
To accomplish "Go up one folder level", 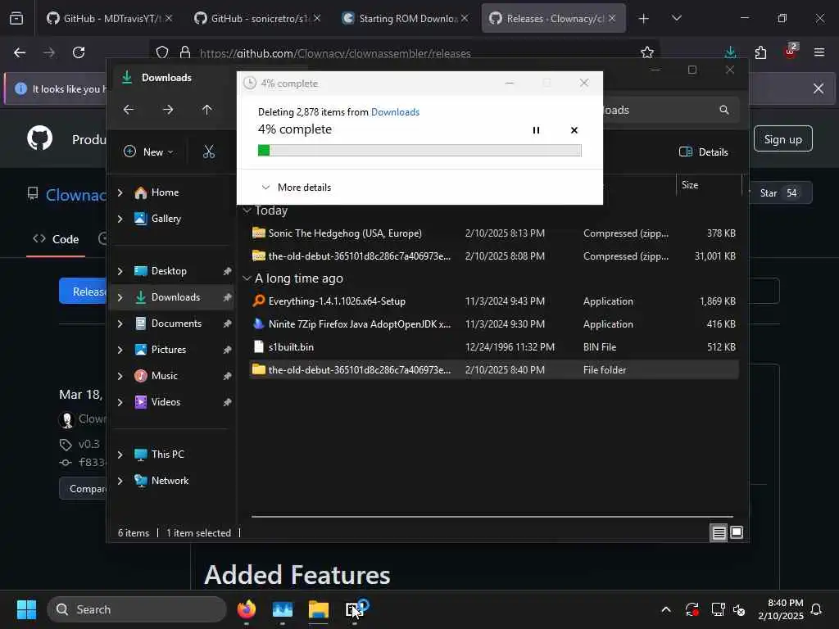I will point(207,110).
